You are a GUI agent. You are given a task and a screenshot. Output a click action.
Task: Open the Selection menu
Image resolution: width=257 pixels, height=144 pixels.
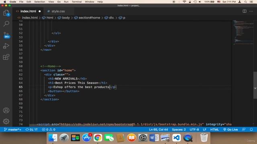(x=39, y=2)
